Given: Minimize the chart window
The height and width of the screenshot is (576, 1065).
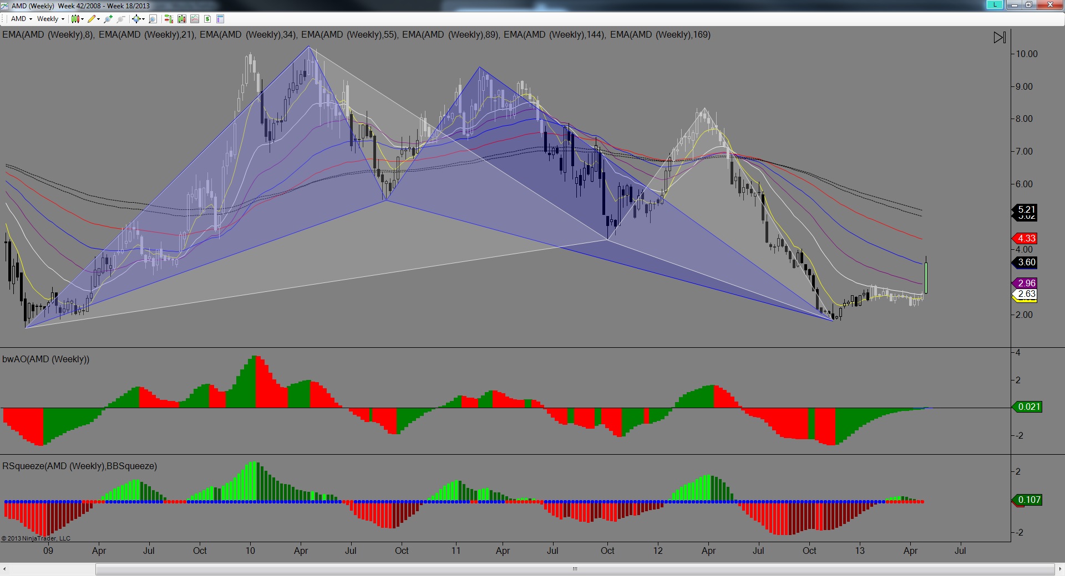Looking at the screenshot, I should pos(1015,5).
